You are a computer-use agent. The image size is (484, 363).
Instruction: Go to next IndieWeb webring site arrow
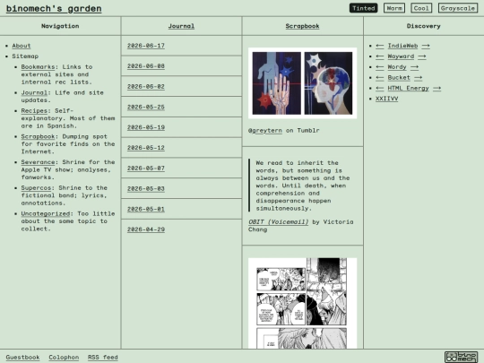(x=426, y=46)
